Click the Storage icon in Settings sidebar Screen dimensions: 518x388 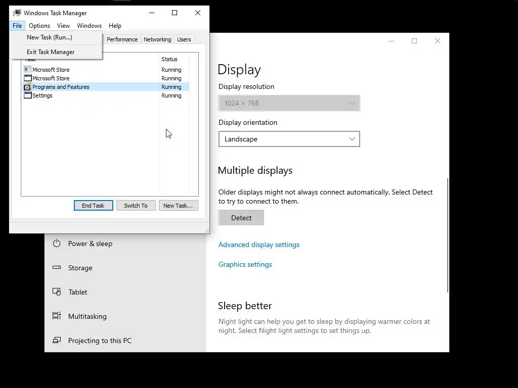pyautogui.click(x=57, y=268)
